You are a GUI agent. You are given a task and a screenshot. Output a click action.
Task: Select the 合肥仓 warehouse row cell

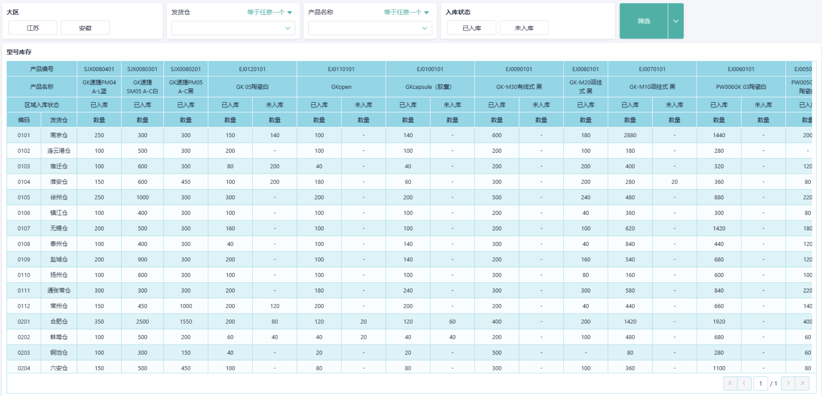(x=59, y=322)
